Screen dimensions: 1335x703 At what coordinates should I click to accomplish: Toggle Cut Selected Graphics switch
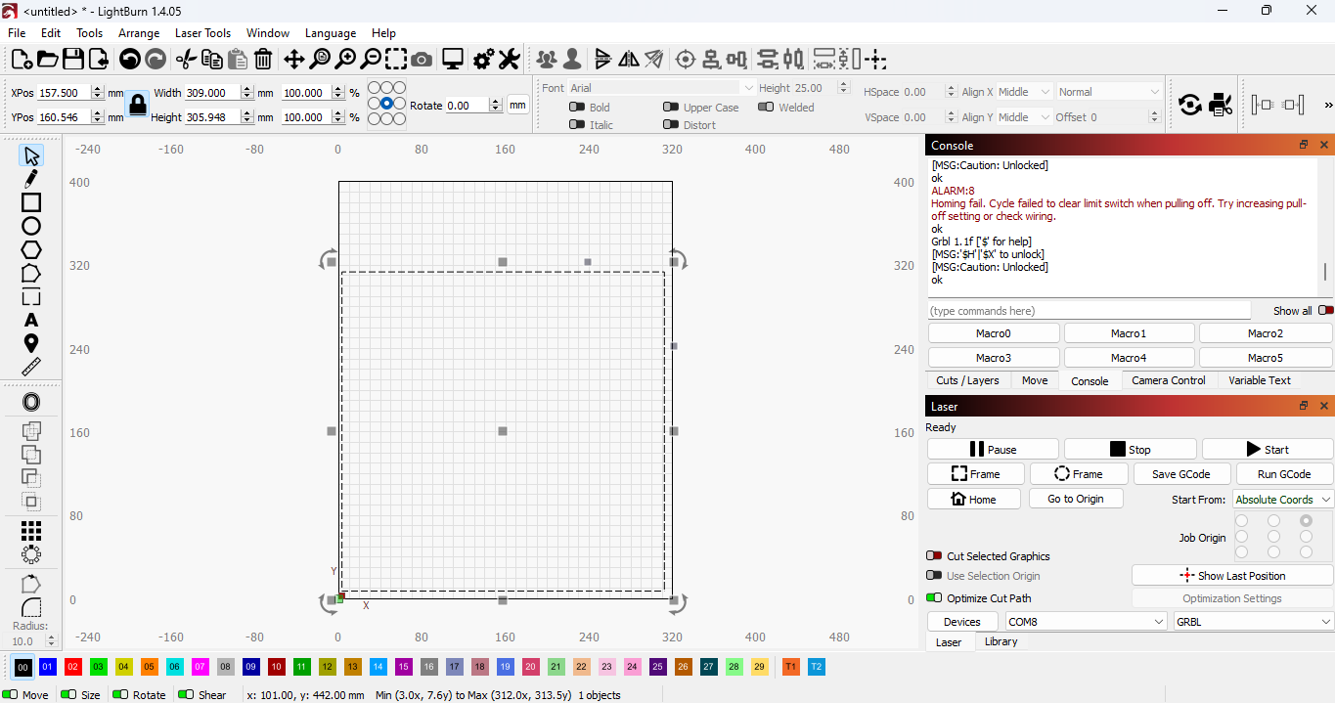934,555
